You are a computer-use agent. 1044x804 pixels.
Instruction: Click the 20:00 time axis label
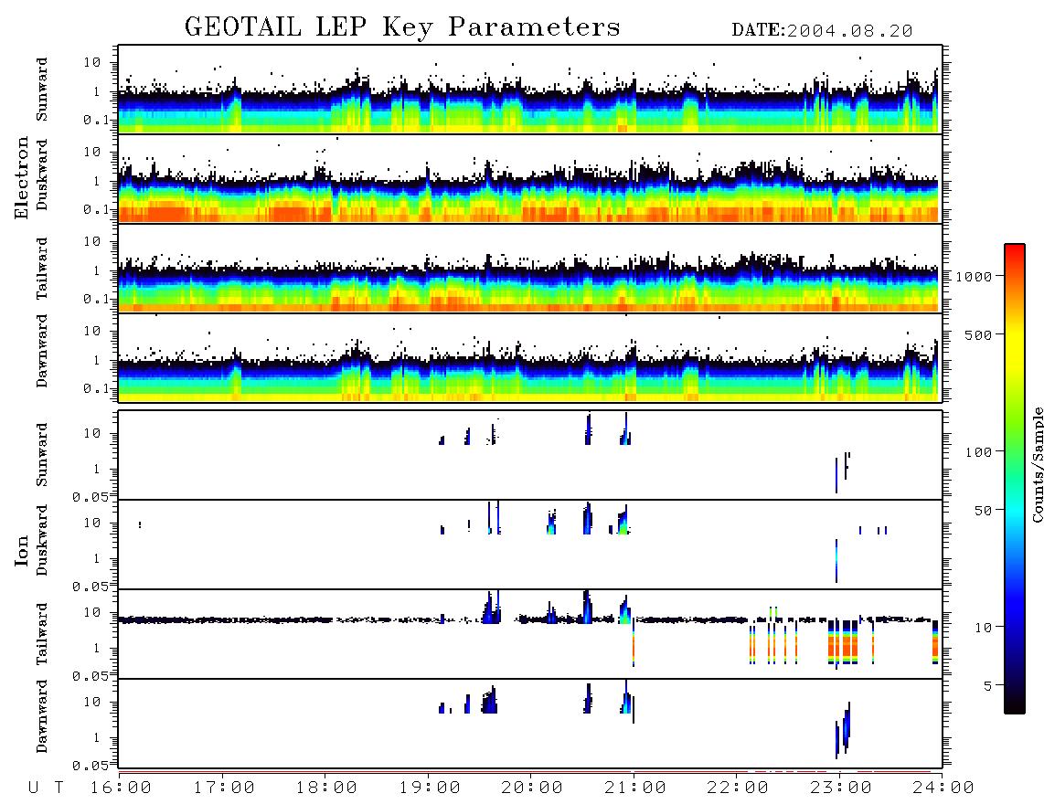pos(533,788)
